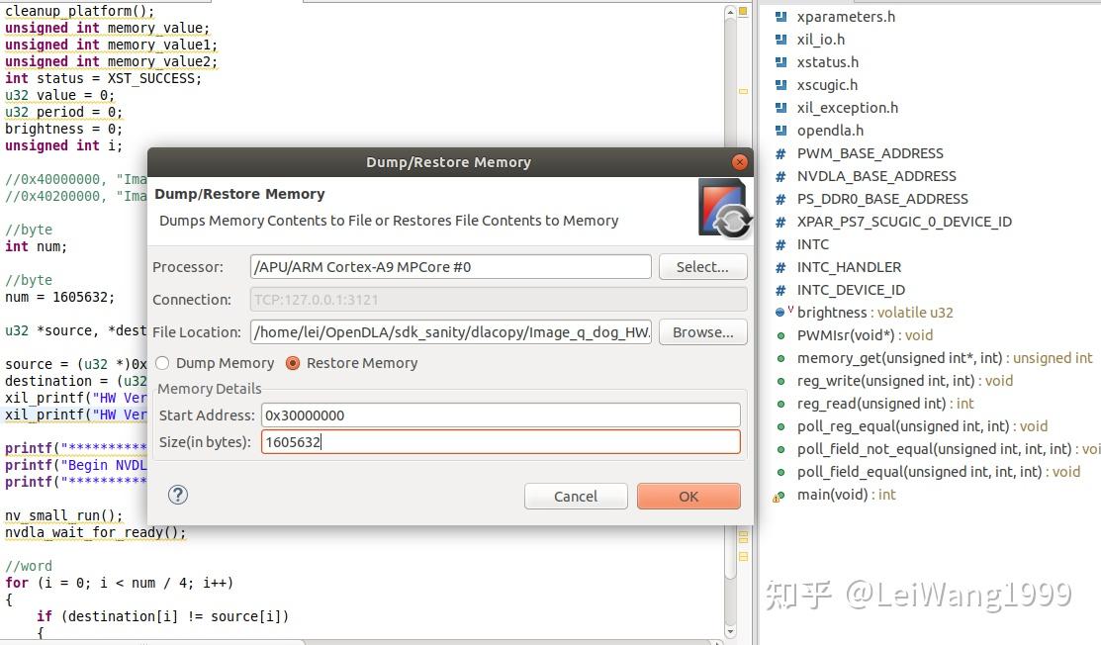1101x645 pixels.
Task: Click the method icon beside poll_reg_equal
Action: 782,426
